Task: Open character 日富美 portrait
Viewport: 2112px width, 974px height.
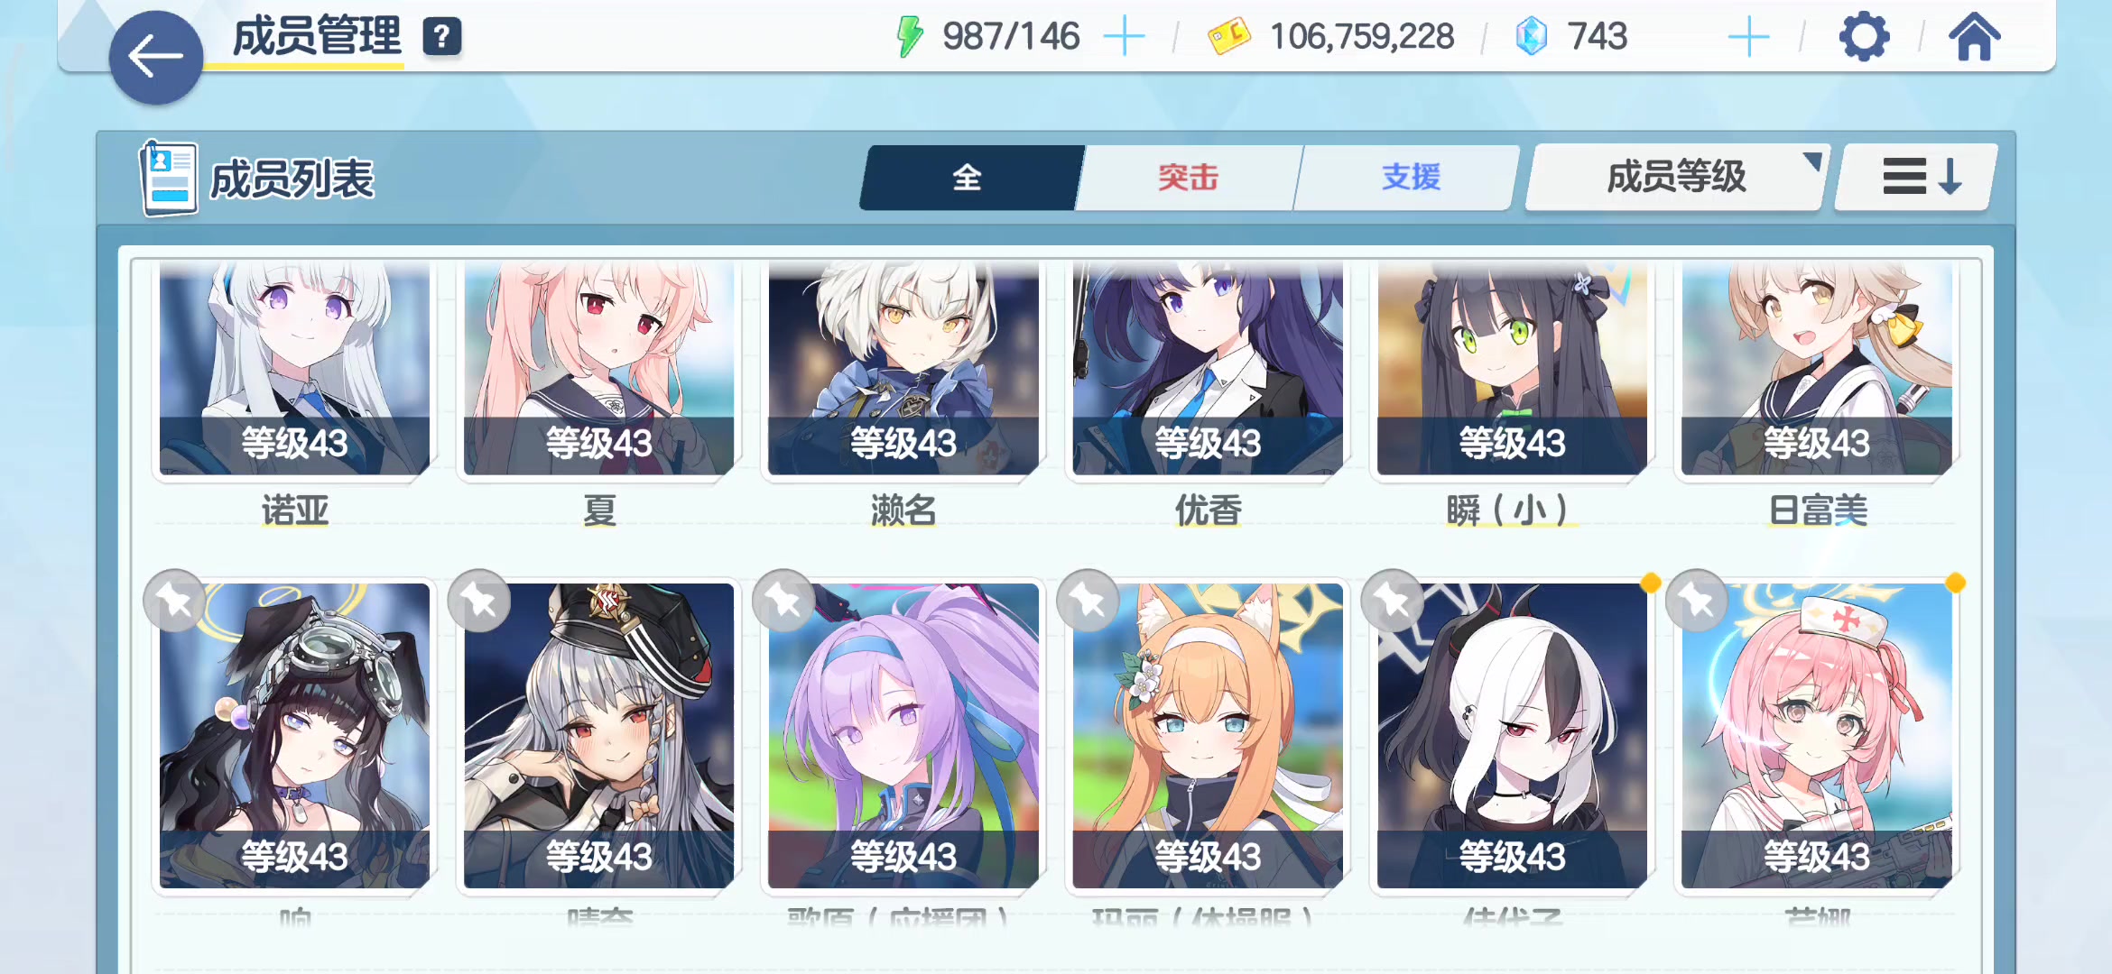Action: click(x=1816, y=369)
